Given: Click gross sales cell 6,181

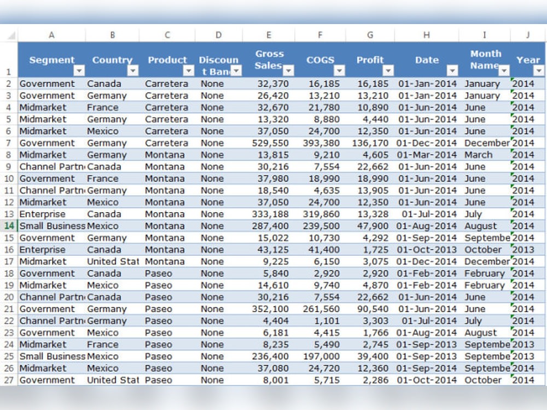Looking at the screenshot, I should pos(269,332).
